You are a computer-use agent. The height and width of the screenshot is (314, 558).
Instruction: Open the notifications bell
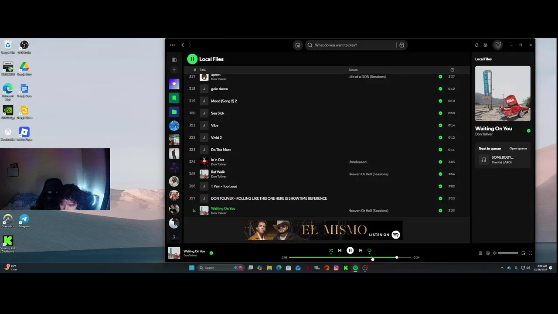476,45
